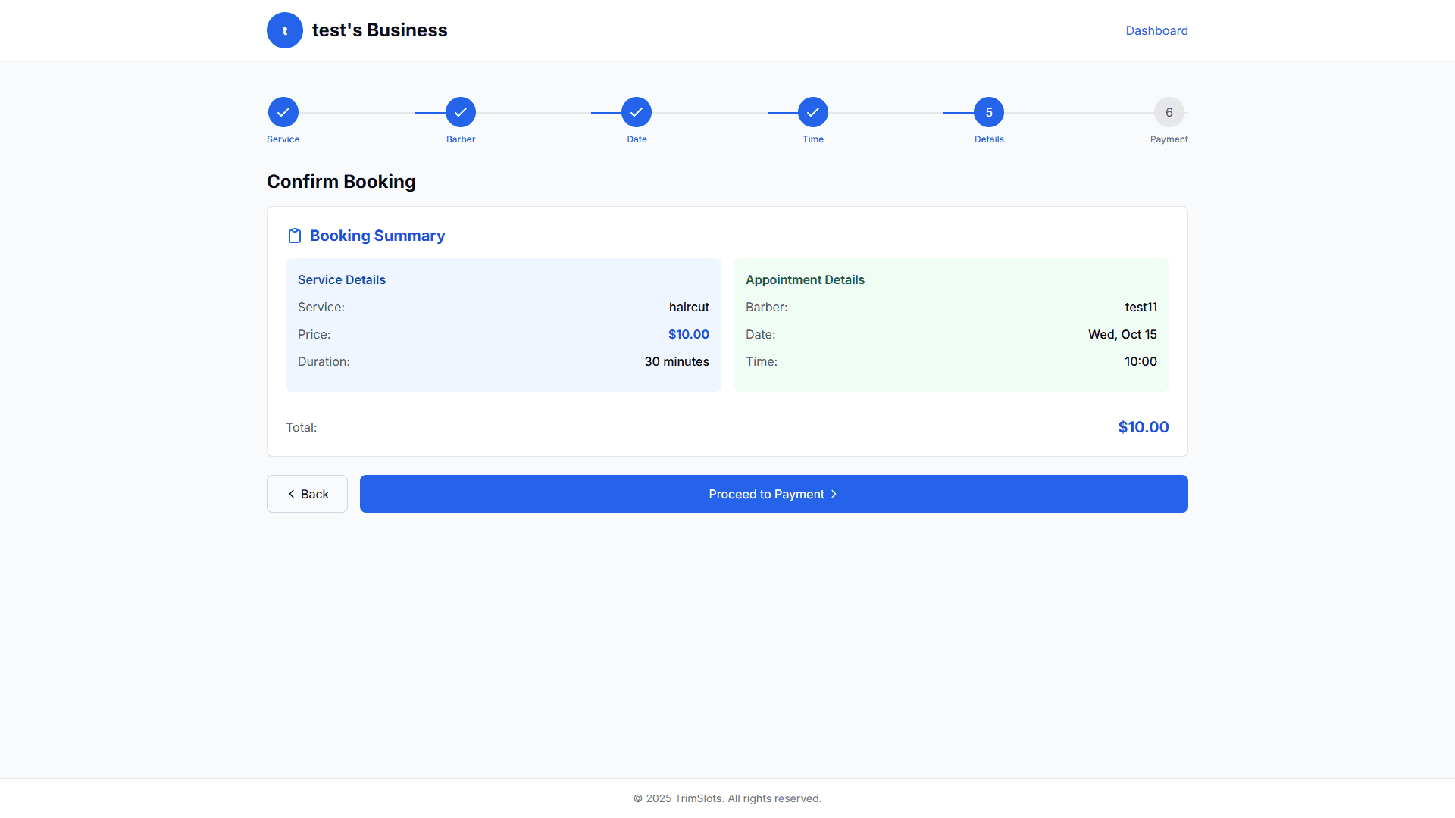Click the Details step number 5 circle
The image size is (1455, 818).
[989, 112]
